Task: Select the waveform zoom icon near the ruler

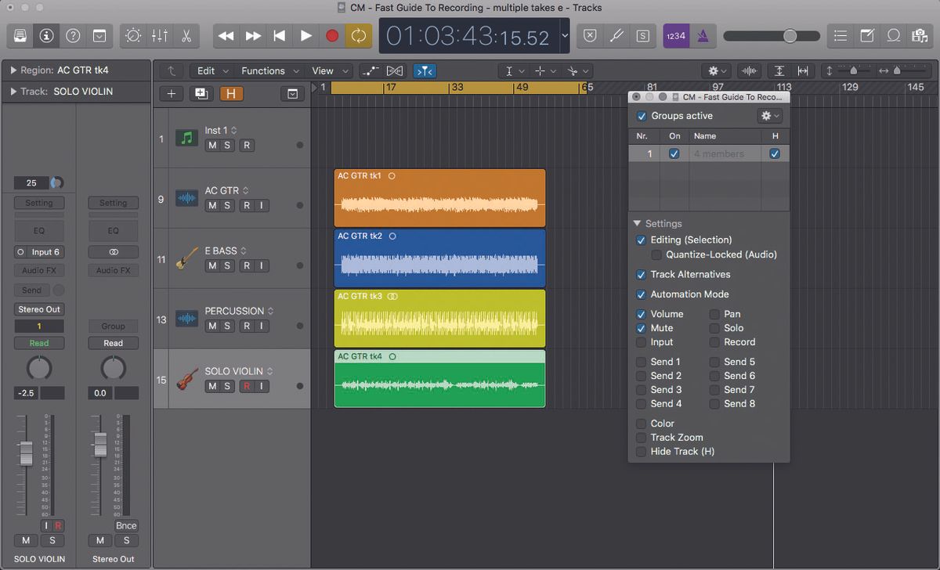Action: 749,70
